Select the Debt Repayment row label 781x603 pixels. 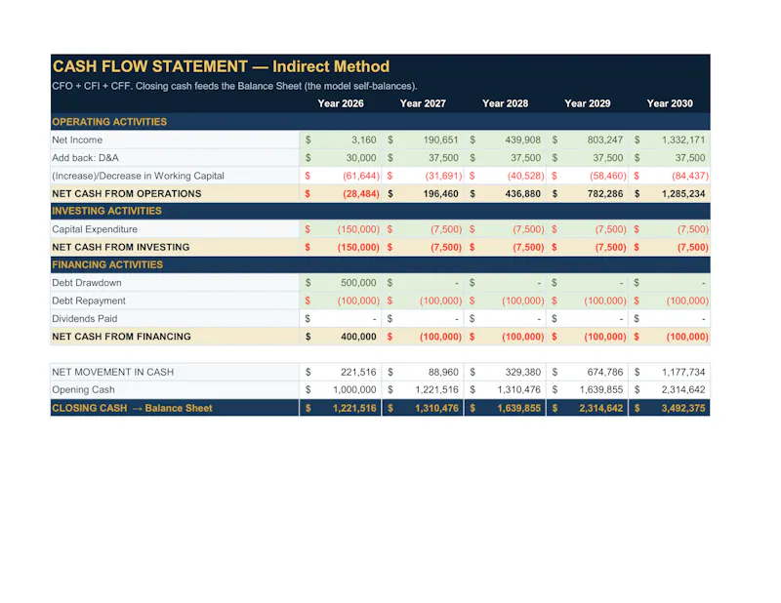pyautogui.click(x=89, y=301)
